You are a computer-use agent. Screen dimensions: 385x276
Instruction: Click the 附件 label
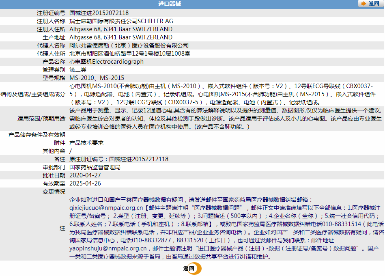click(60, 143)
